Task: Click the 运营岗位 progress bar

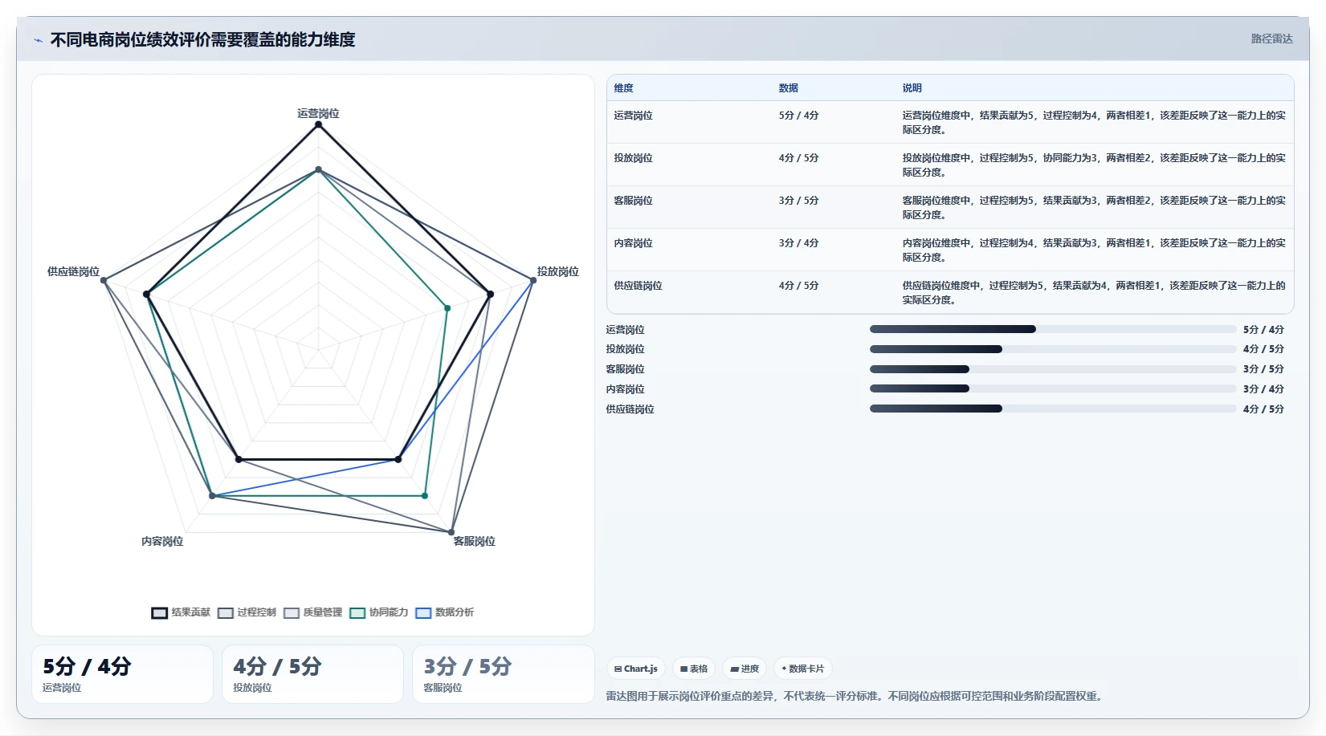Action: click(x=1053, y=329)
